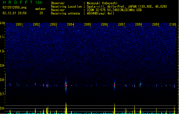
Task: Click the yellow power spike before 2057
Action: [x=114, y=109]
